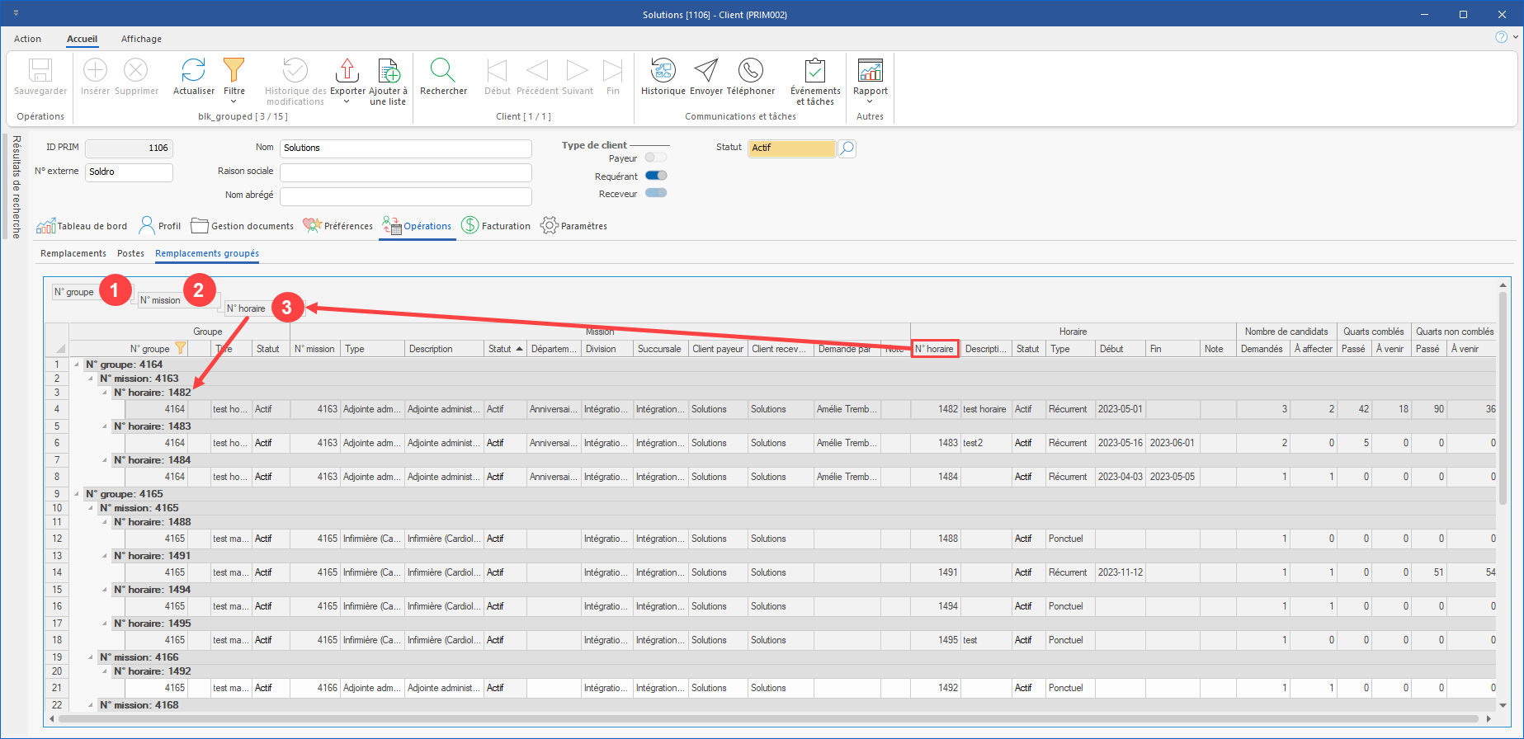
Task: Switch to the Affichage ribbon tab
Action: tap(141, 39)
